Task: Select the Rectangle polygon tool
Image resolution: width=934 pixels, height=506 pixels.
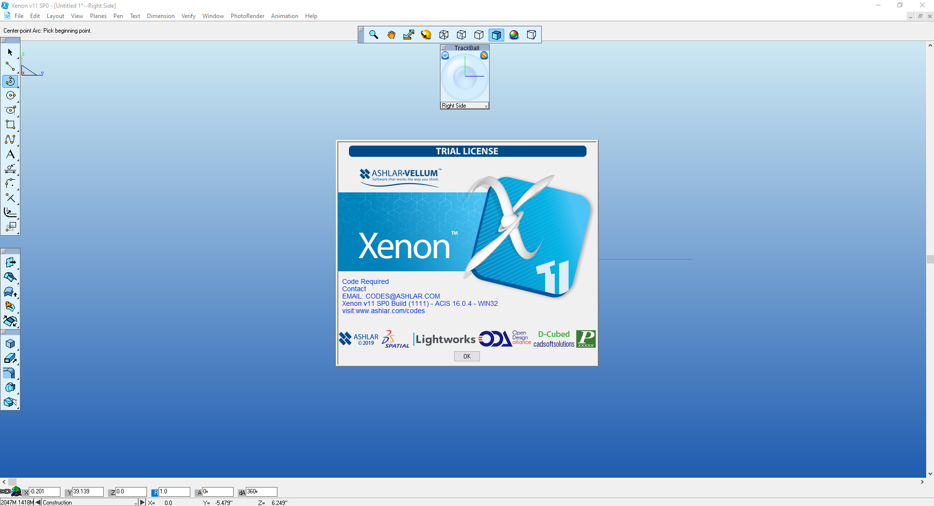Action: tap(10, 125)
